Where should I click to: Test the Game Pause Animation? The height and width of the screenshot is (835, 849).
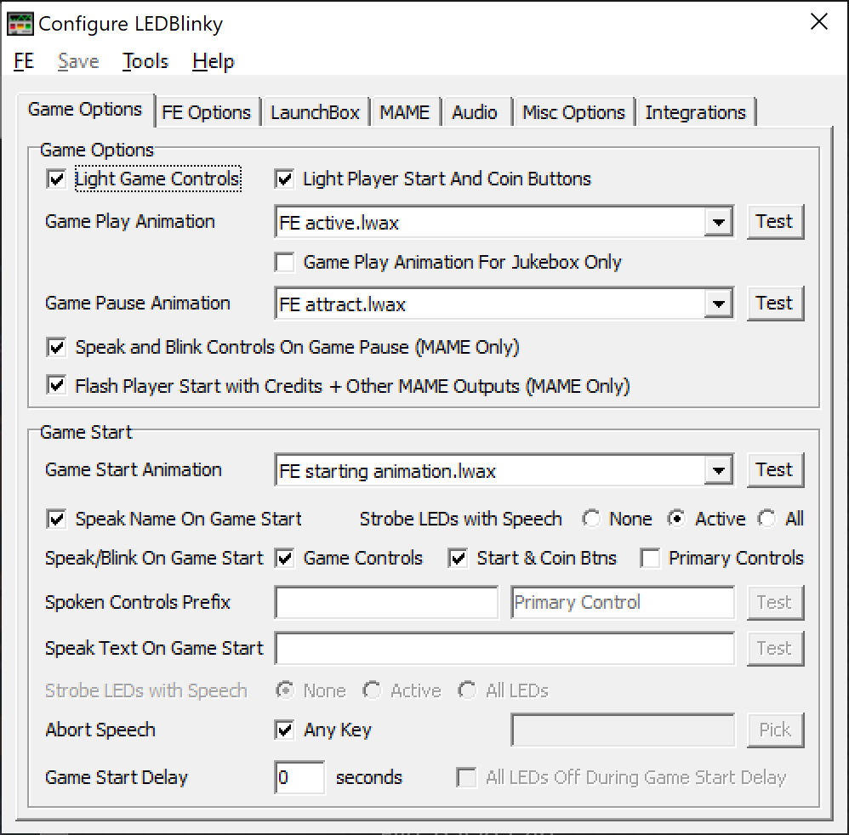775,304
